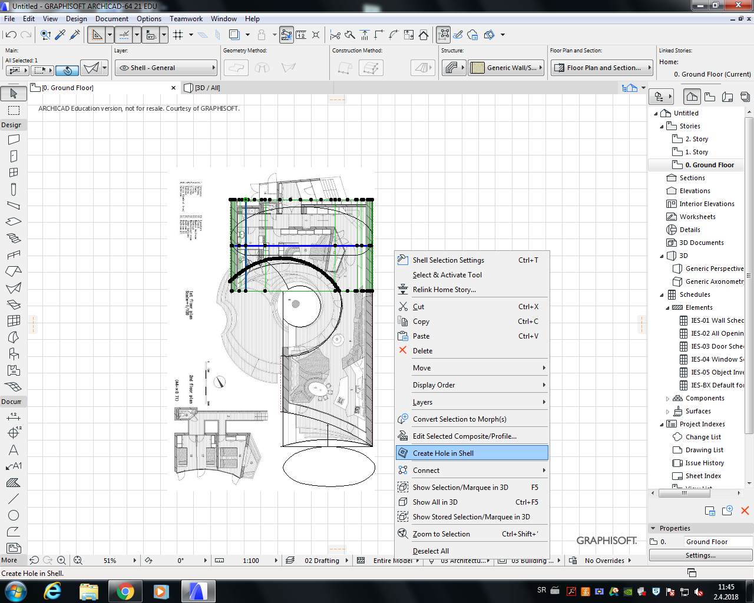Expand the Components tree node

[x=667, y=398]
